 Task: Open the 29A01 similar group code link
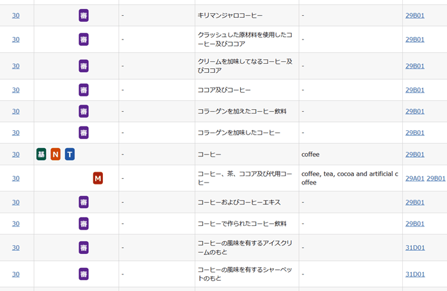tap(414, 178)
